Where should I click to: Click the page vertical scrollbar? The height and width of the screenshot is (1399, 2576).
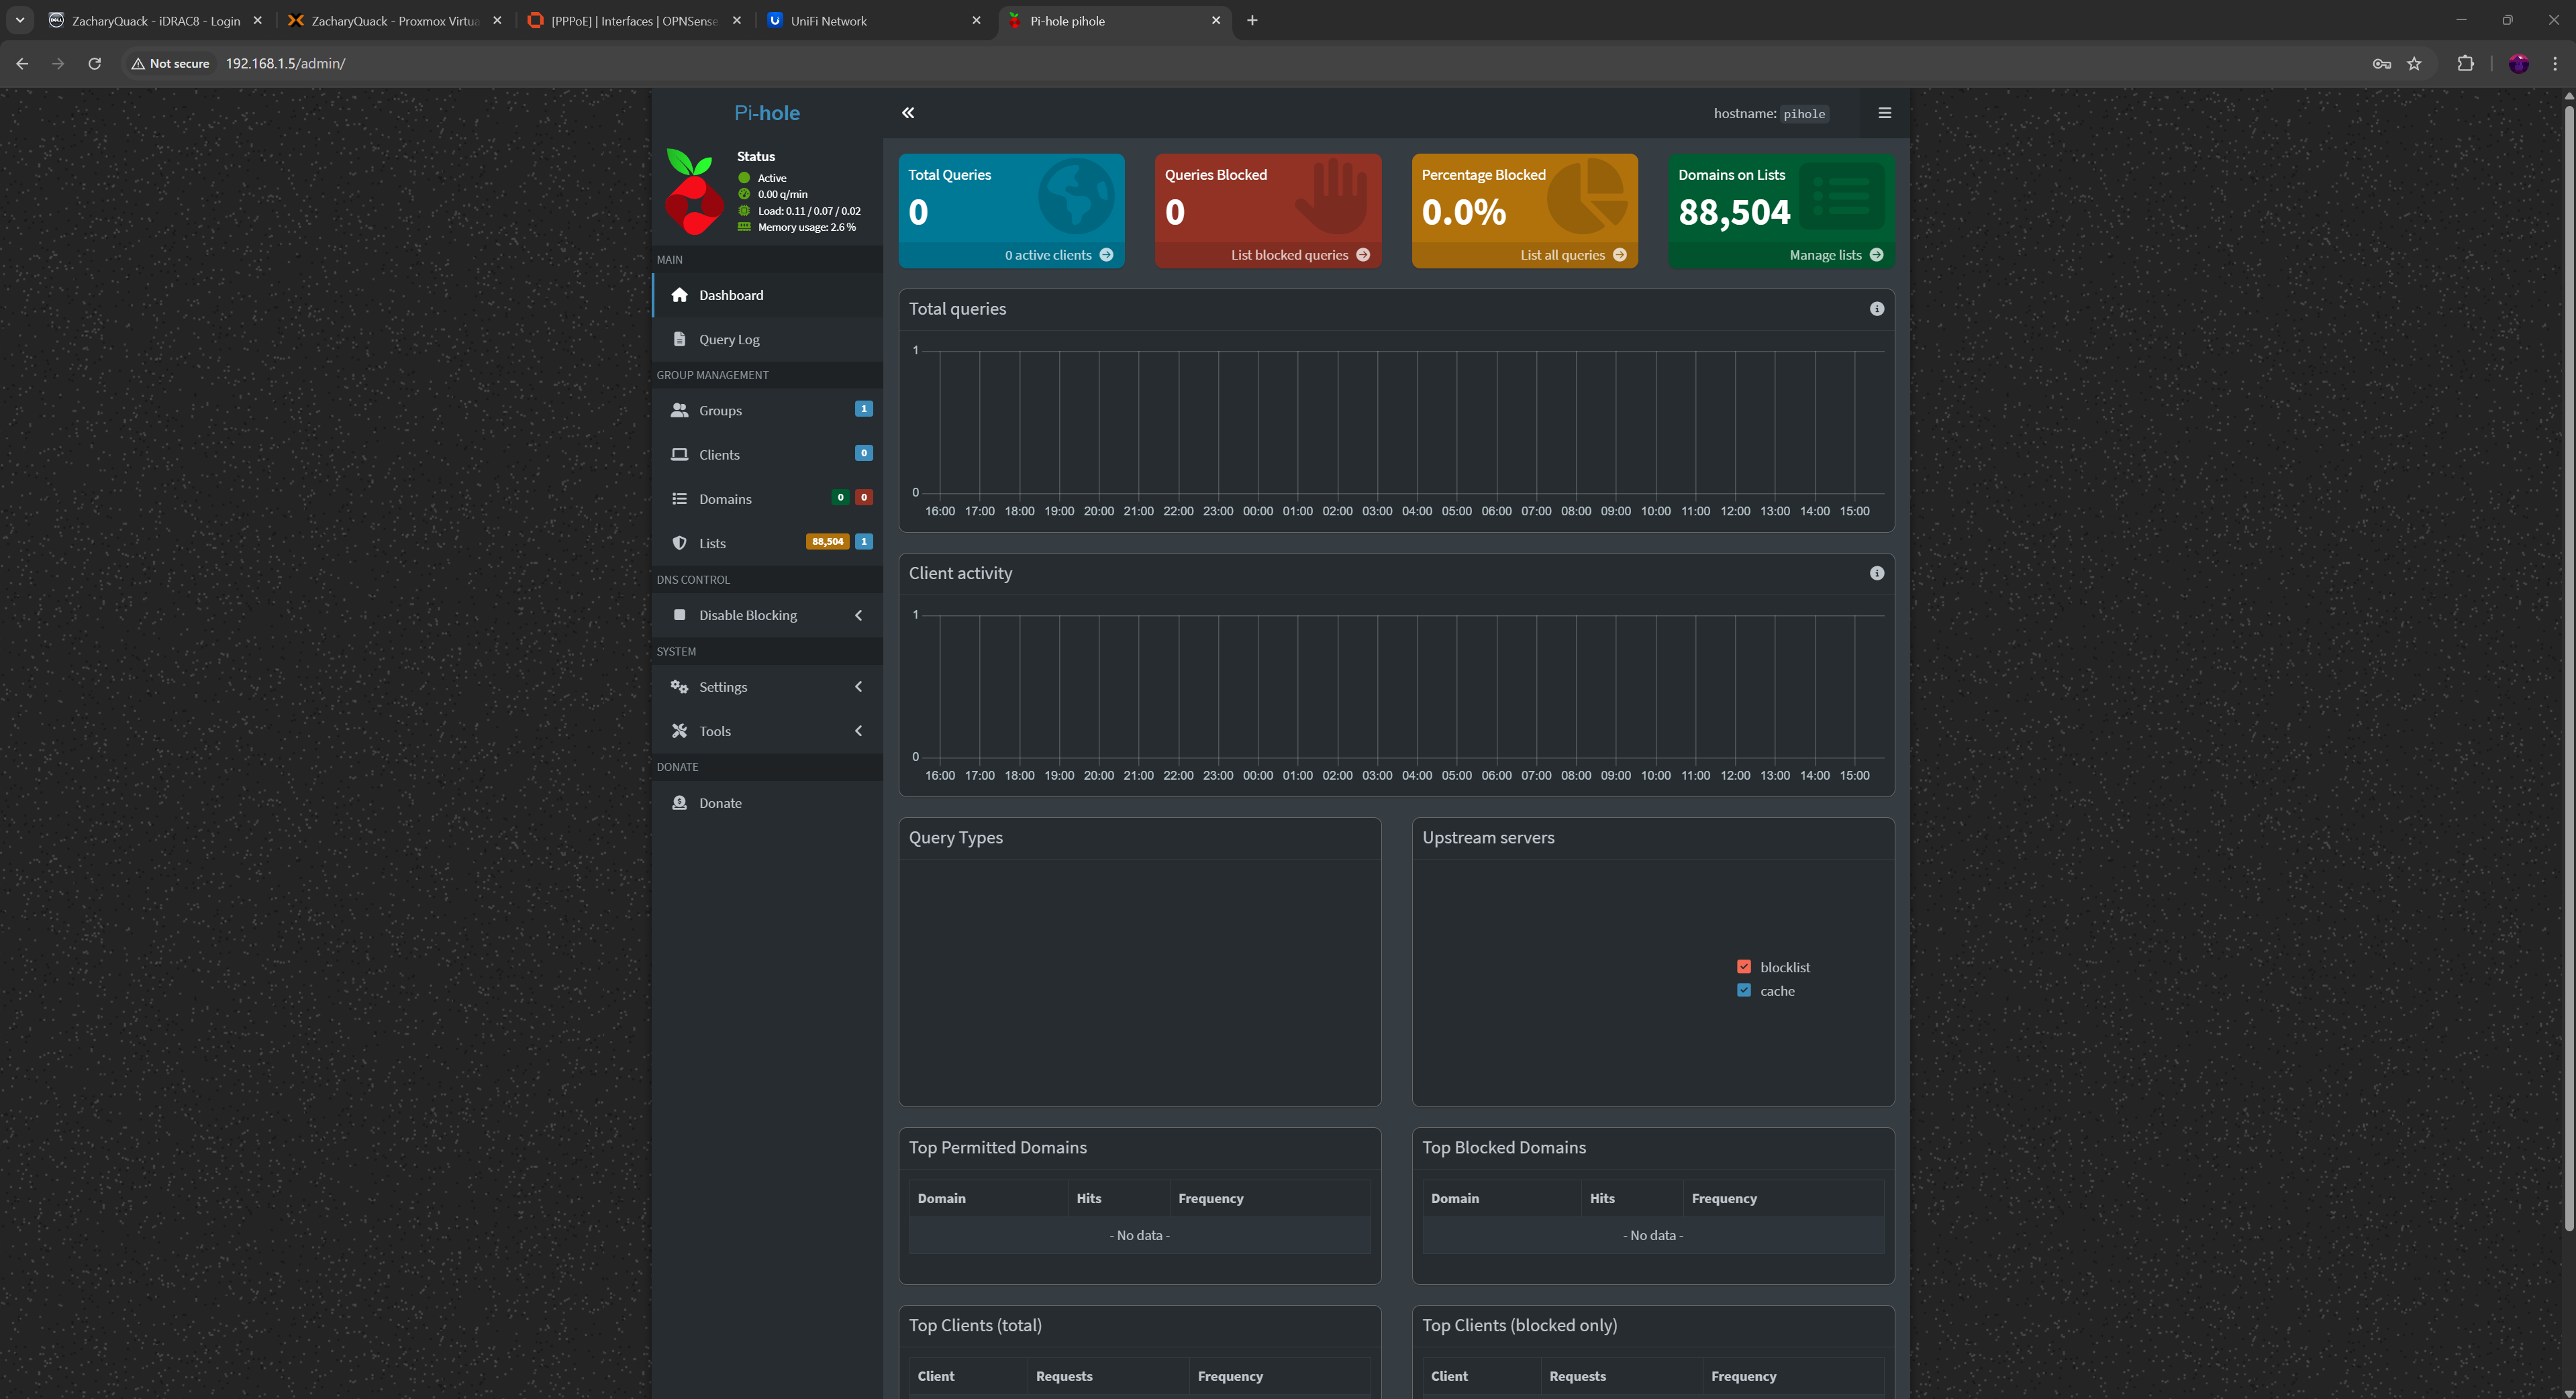[x=2568, y=660]
